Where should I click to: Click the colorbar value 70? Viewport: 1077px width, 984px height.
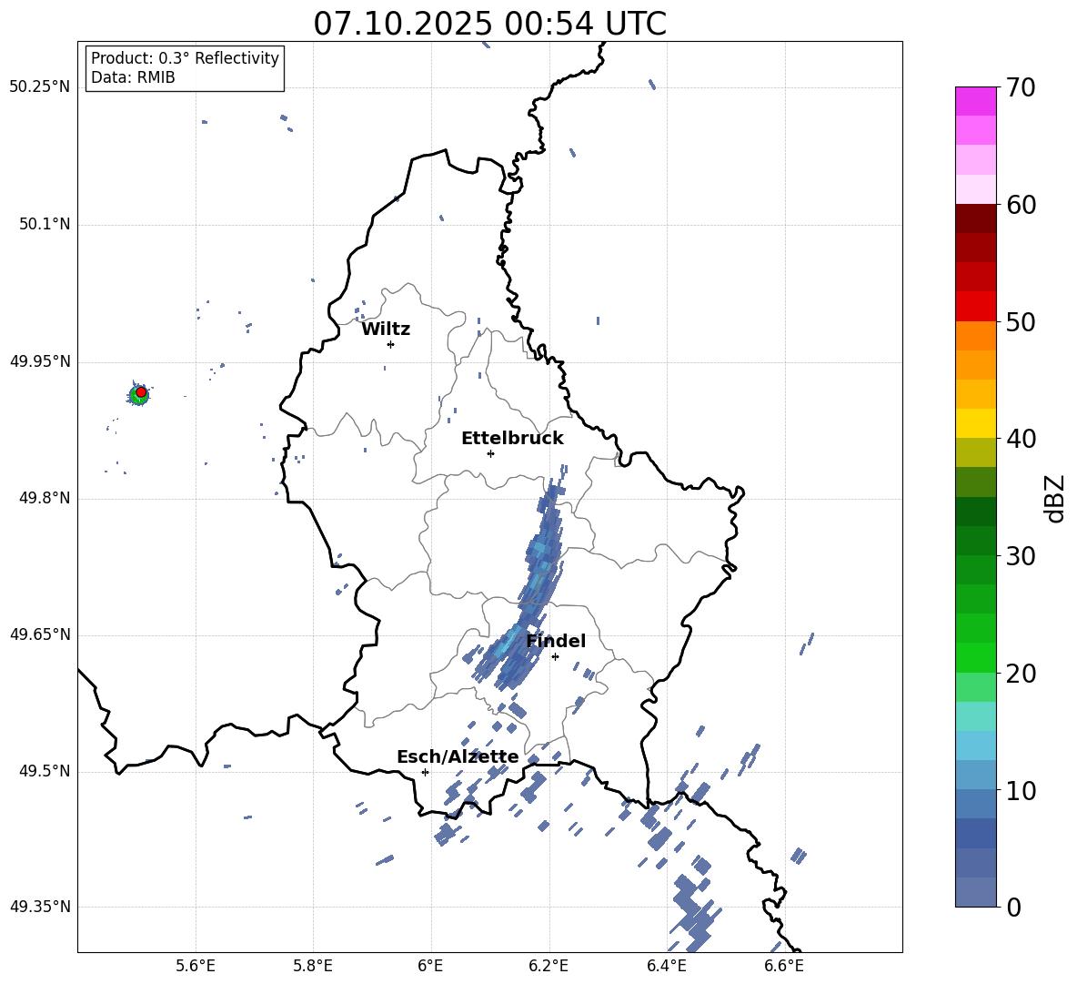(1021, 87)
